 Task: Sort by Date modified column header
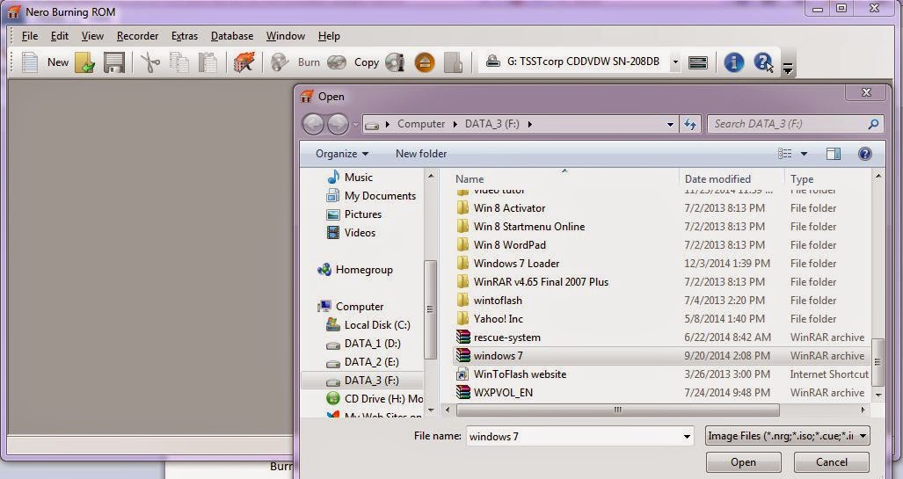[717, 179]
